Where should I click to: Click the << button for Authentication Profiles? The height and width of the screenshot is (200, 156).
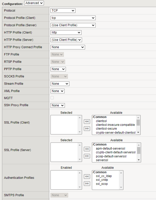[x=87, y=176]
